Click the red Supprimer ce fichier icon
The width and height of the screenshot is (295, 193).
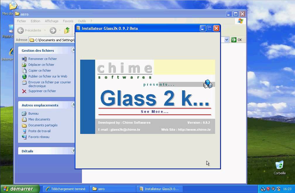click(24, 91)
